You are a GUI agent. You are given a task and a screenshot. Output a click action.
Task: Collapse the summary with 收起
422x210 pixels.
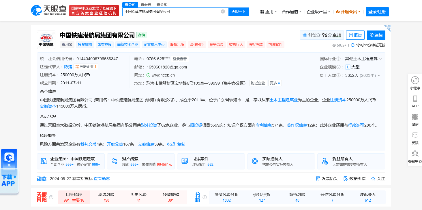click(171, 144)
